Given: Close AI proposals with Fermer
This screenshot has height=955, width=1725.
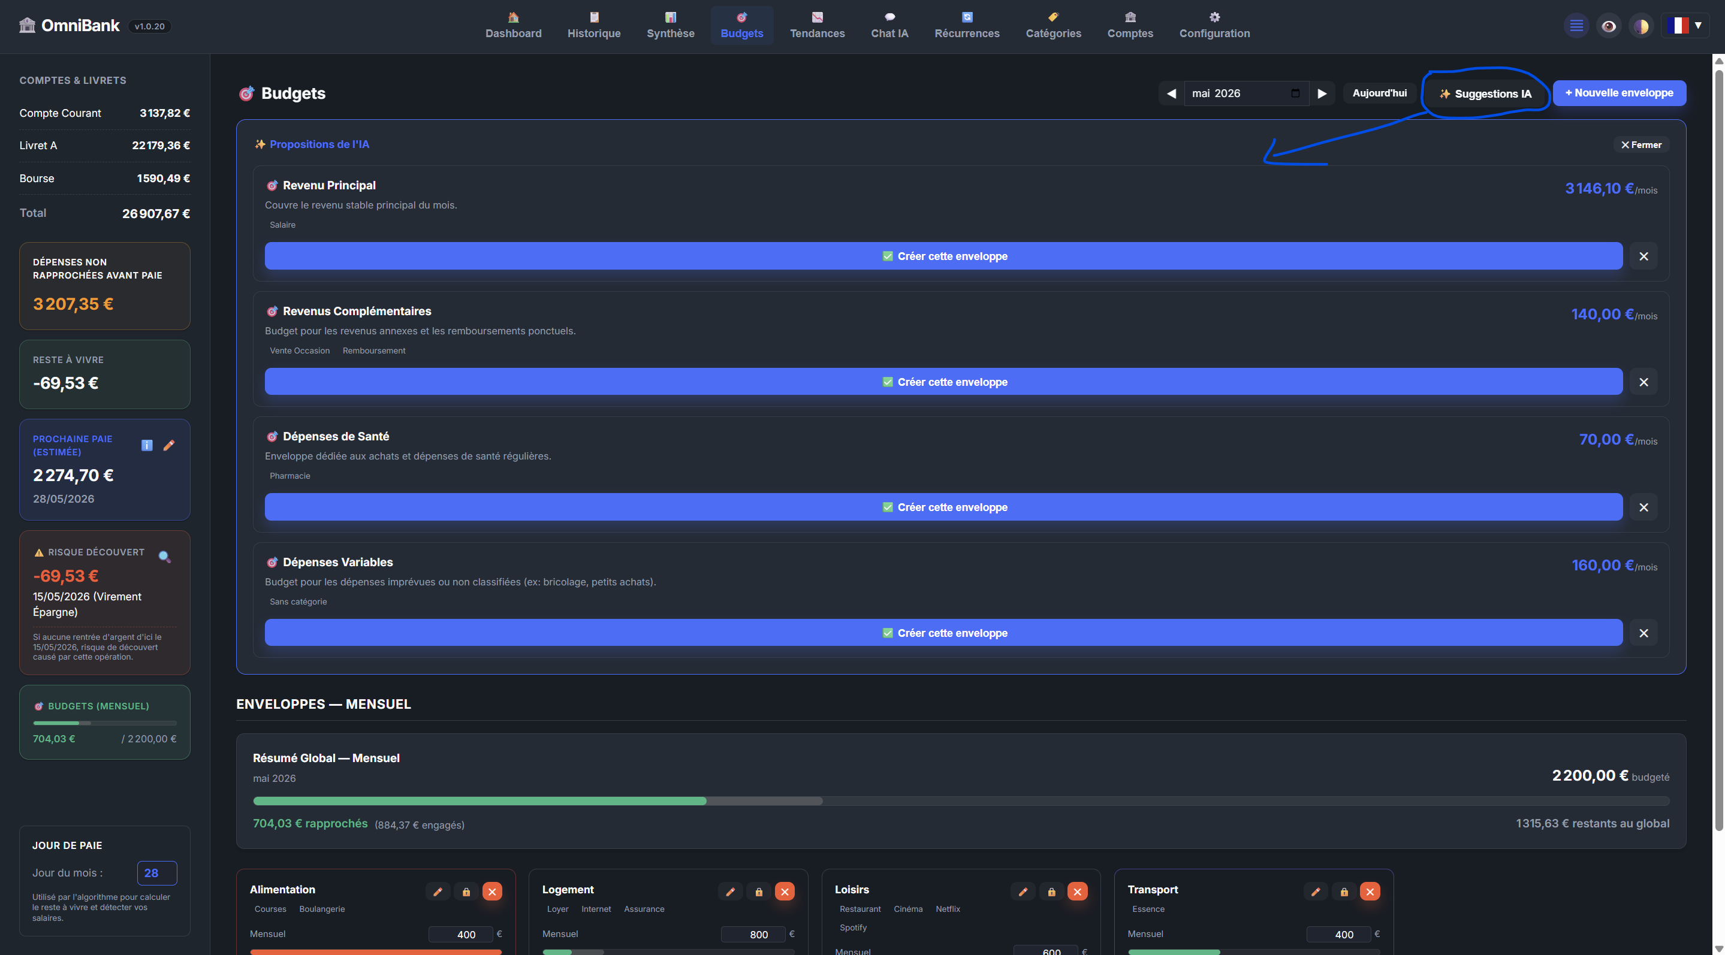Looking at the screenshot, I should tap(1640, 144).
